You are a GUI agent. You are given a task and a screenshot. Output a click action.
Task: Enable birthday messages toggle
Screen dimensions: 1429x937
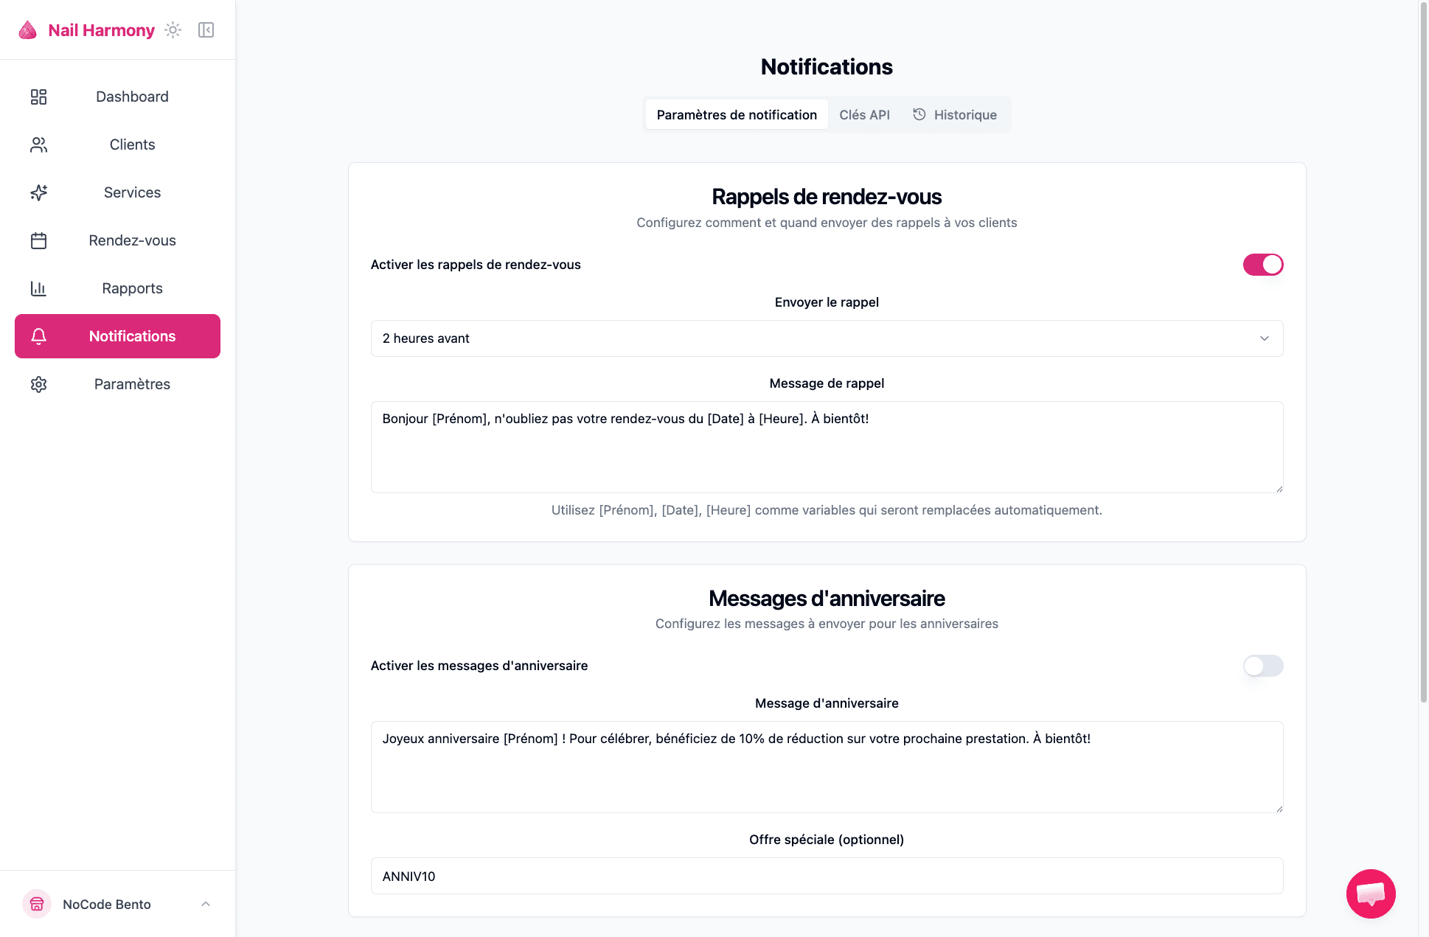(x=1262, y=666)
